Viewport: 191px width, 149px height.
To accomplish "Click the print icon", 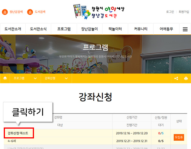I will (x=186, y=78).
